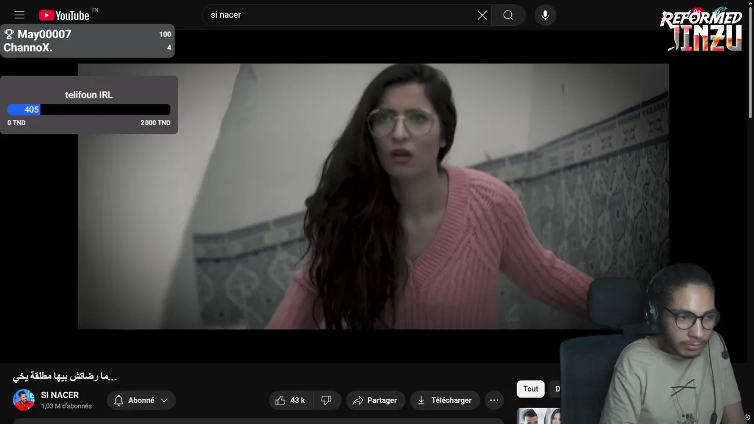Image resolution: width=754 pixels, height=424 pixels.
Task: Select the Tout filter chip
Action: 531,389
